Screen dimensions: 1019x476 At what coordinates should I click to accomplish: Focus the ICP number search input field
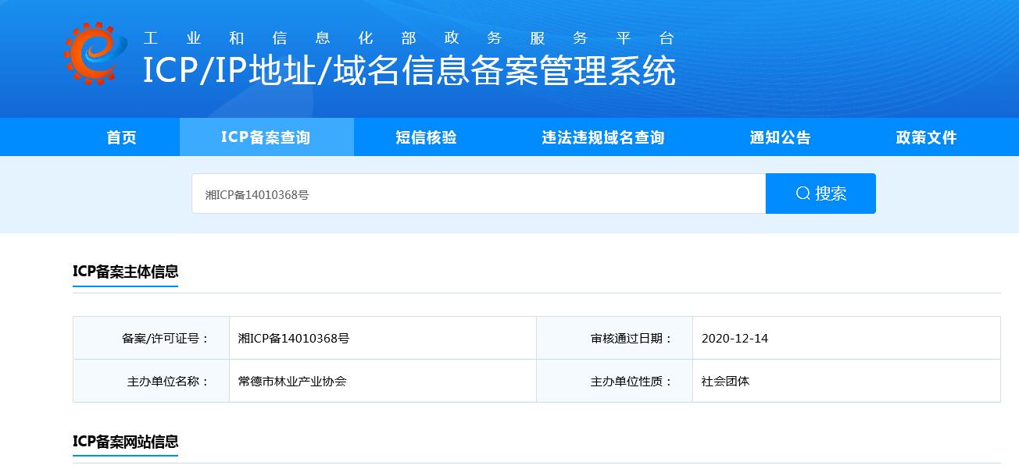[x=478, y=194]
